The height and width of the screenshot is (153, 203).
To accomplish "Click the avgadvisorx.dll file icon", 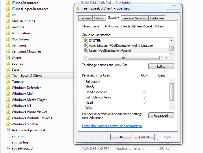I will click(8, 148).
